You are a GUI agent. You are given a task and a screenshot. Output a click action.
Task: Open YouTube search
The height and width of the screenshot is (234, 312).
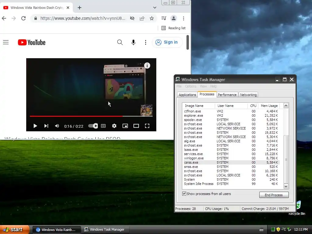[x=120, y=42]
